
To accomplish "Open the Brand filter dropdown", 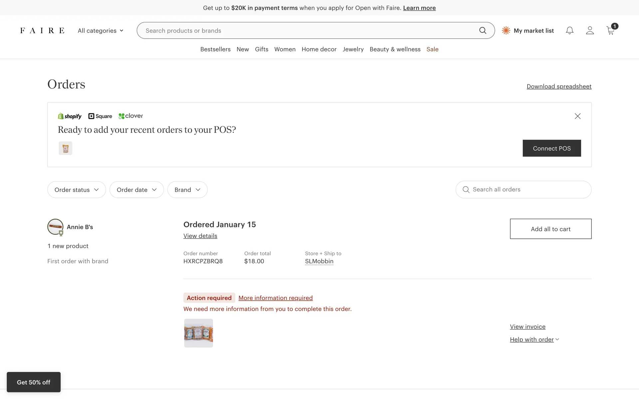I will pyautogui.click(x=187, y=190).
